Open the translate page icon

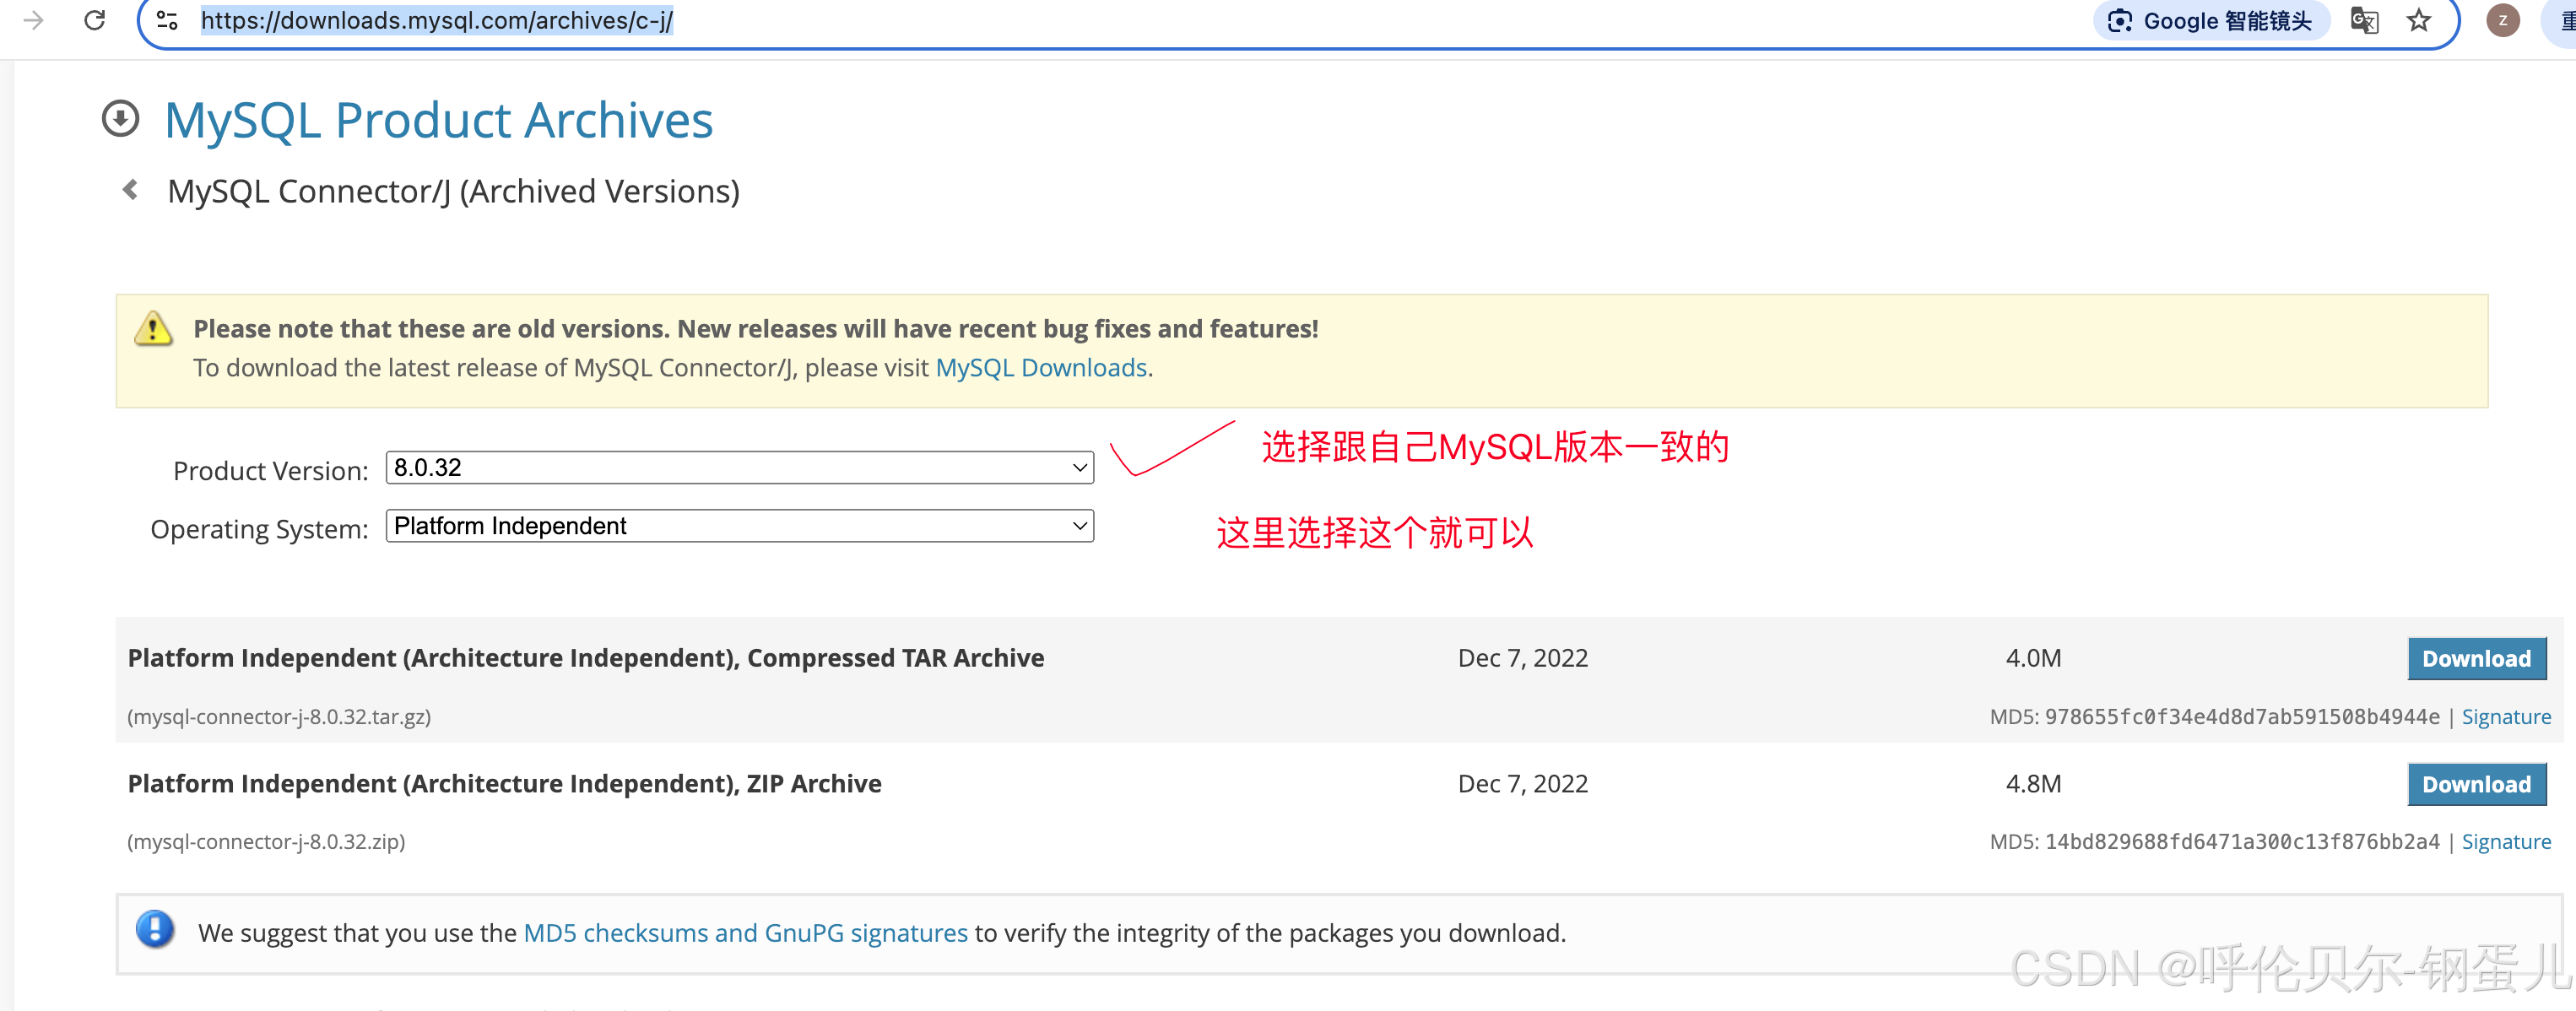(2364, 21)
